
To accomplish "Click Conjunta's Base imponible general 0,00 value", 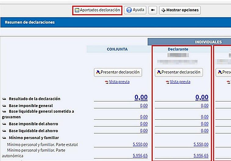I will [x=144, y=106].
